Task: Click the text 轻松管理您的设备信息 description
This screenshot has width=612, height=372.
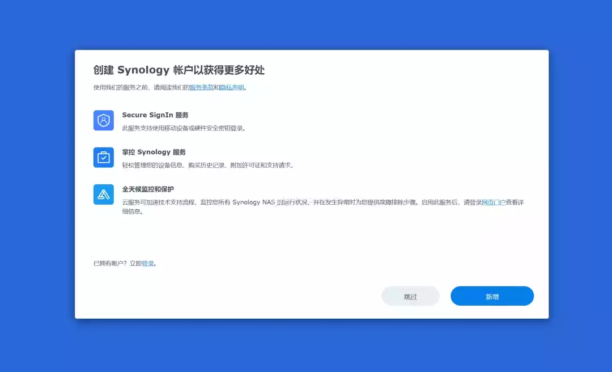Action: (x=209, y=165)
